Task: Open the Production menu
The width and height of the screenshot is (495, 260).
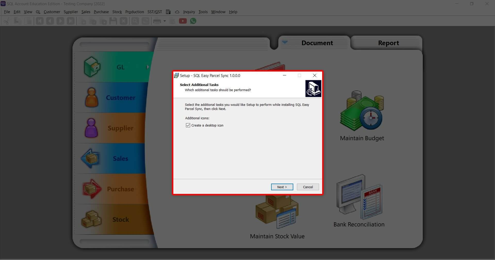Action: click(135, 12)
